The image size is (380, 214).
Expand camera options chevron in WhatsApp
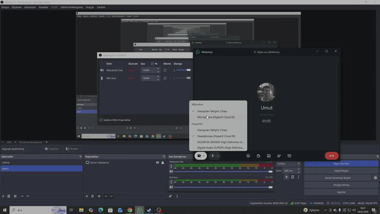pyautogui.click(x=204, y=156)
